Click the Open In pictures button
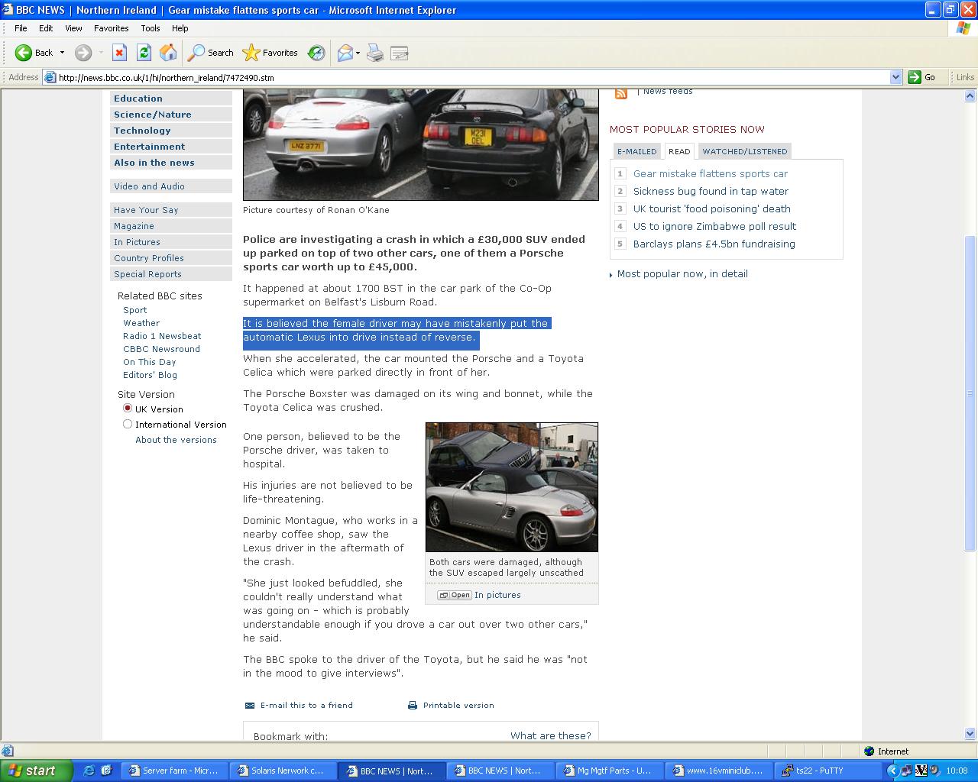 pos(455,595)
